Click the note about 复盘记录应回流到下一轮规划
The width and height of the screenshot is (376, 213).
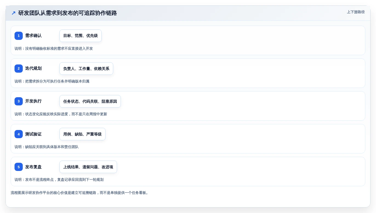(59, 180)
